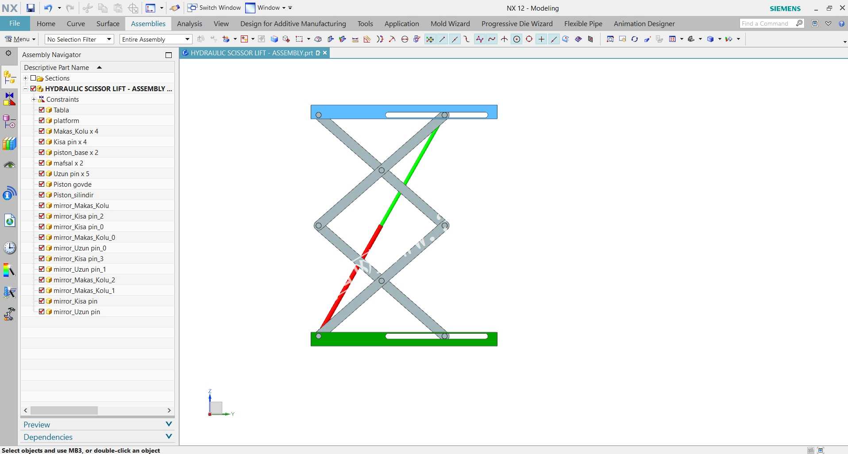
Task: Click the Paste clipboard icon
Action: (118, 8)
